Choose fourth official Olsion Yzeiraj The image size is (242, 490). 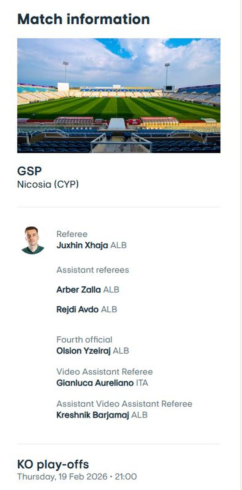point(83,351)
